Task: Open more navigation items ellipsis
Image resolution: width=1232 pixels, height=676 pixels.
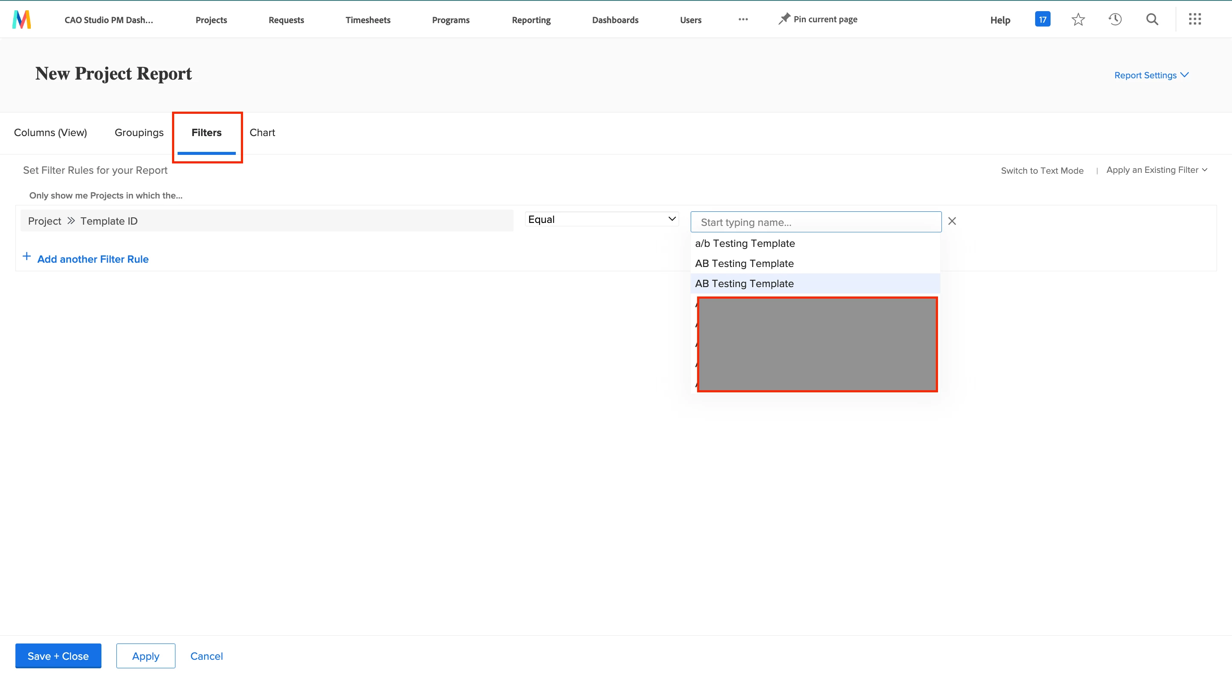Action: tap(743, 20)
